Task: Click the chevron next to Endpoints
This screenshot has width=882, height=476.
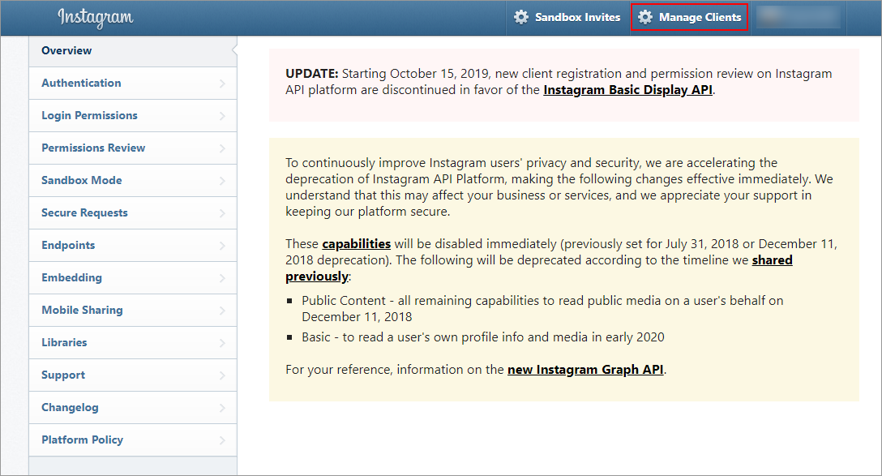Action: point(222,246)
